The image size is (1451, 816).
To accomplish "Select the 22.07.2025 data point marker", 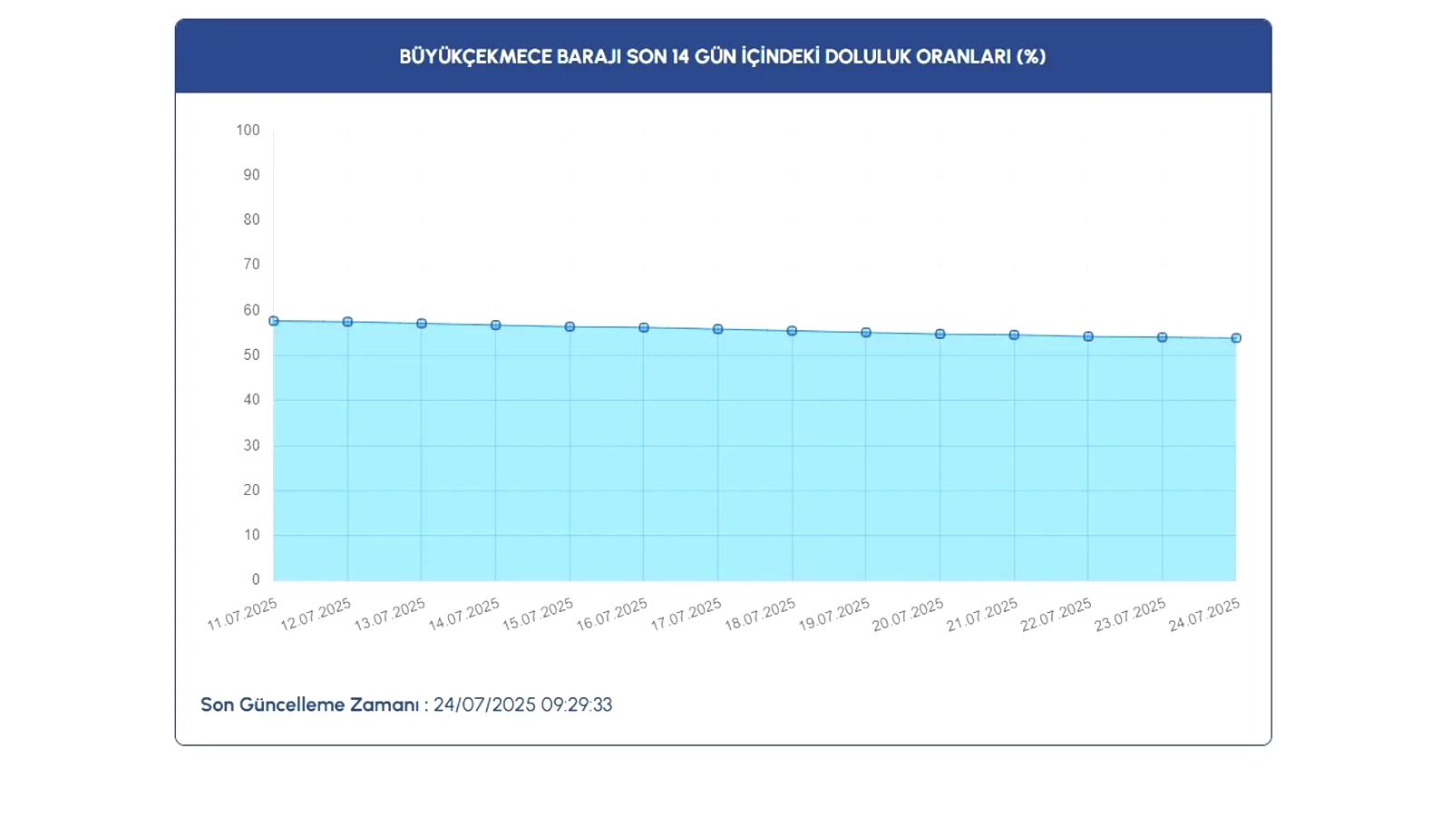I will (1088, 336).
